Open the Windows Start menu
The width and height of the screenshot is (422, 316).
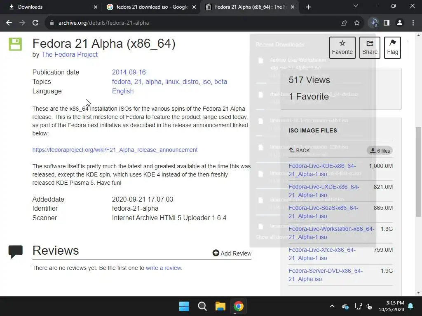(x=184, y=306)
